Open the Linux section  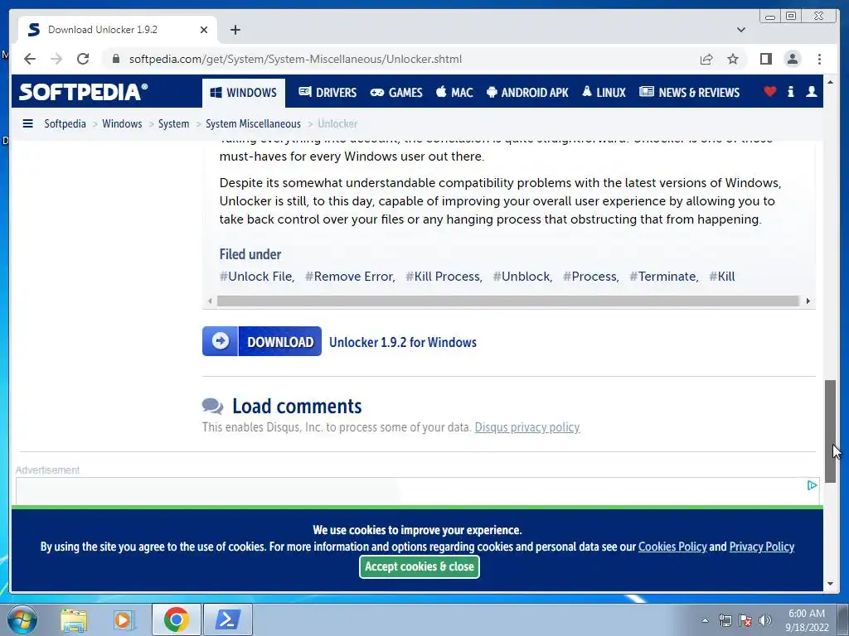pyautogui.click(x=604, y=93)
